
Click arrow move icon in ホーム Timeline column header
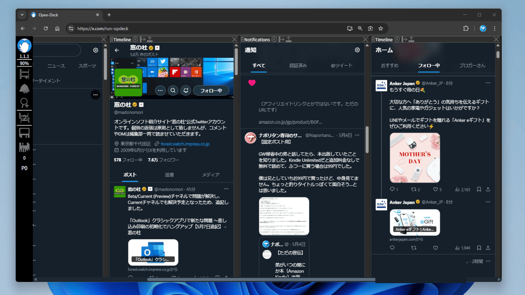point(404,39)
